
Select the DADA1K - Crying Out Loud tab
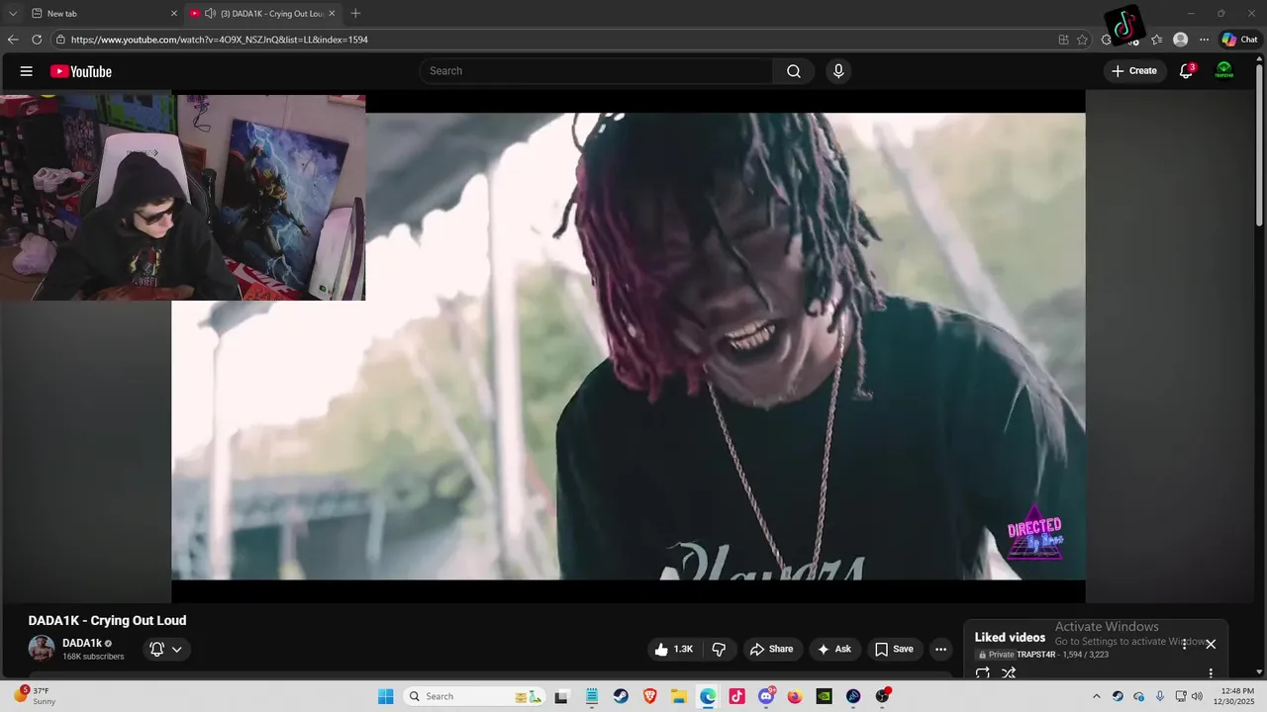click(261, 13)
